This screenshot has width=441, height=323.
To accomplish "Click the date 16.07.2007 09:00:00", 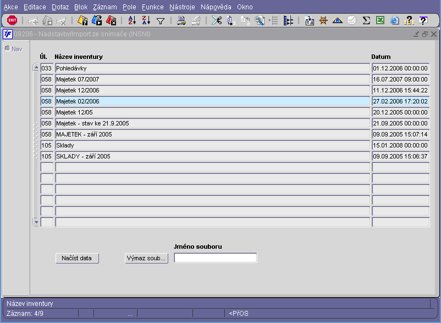I will 400,79.
